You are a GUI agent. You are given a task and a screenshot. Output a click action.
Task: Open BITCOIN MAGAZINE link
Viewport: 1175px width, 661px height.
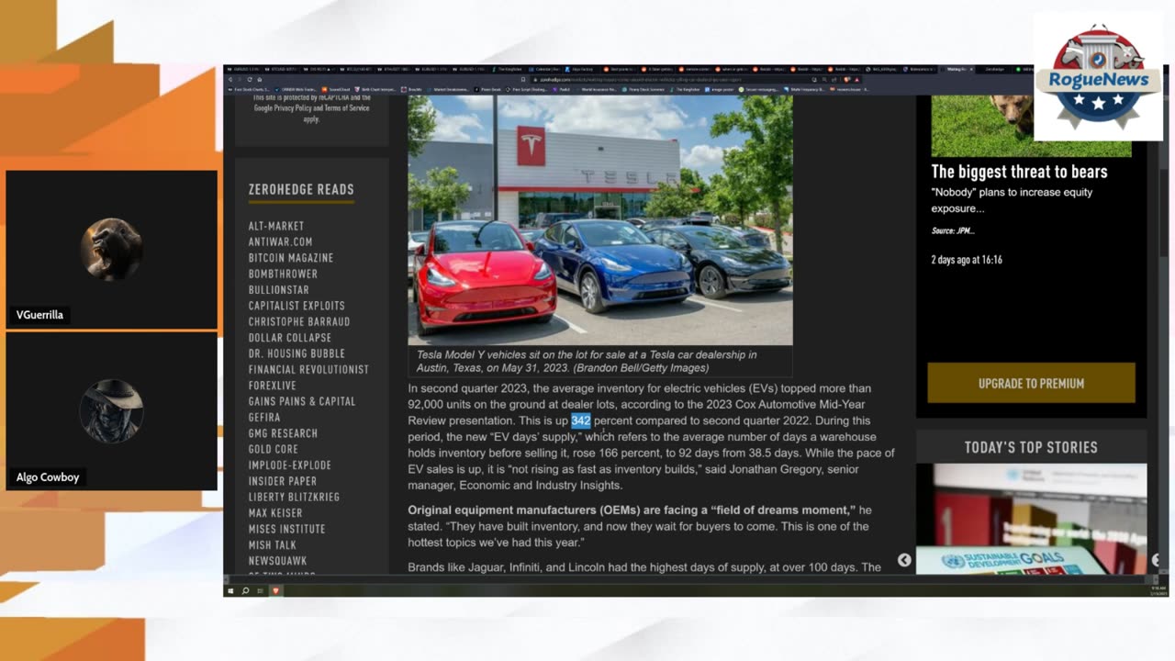click(x=290, y=258)
